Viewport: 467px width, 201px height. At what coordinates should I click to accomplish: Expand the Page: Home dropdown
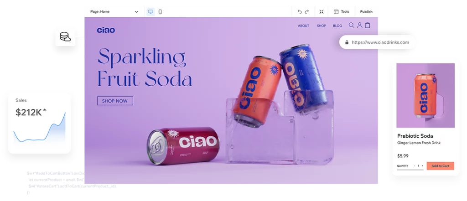pos(114,12)
